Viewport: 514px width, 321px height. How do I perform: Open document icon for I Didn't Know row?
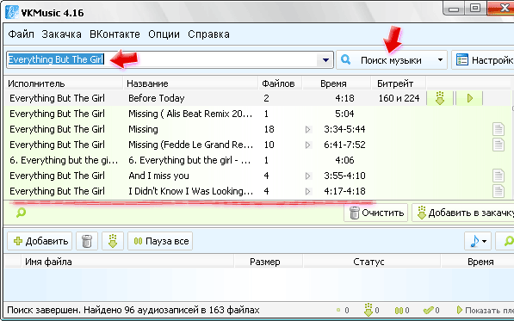point(499,191)
